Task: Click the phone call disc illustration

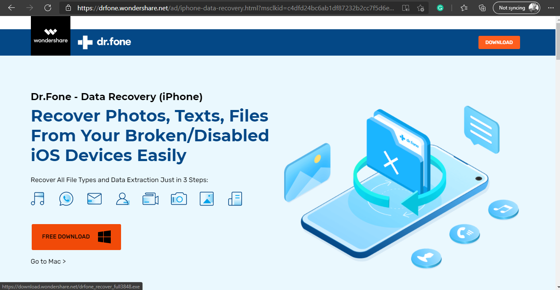Action: point(464,234)
